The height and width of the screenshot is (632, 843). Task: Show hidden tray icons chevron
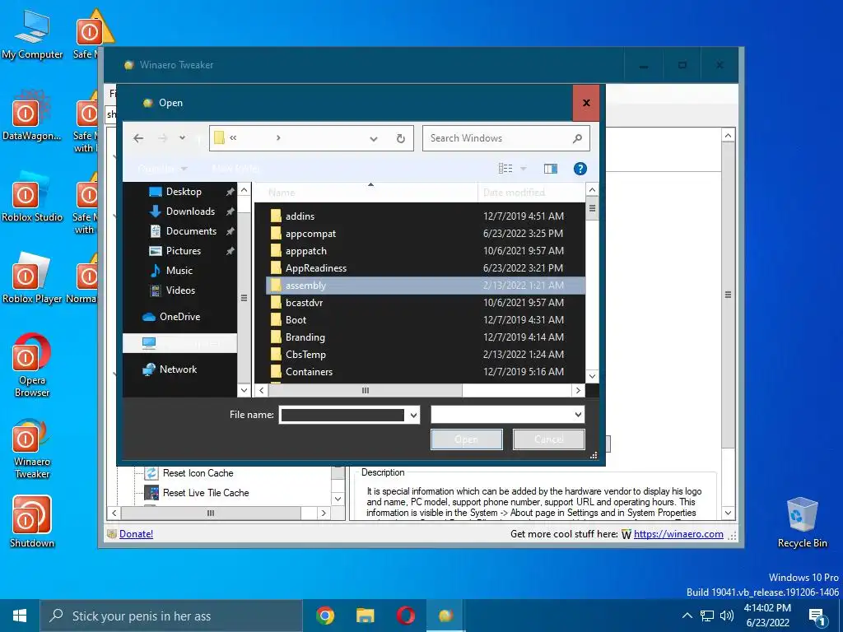687,616
